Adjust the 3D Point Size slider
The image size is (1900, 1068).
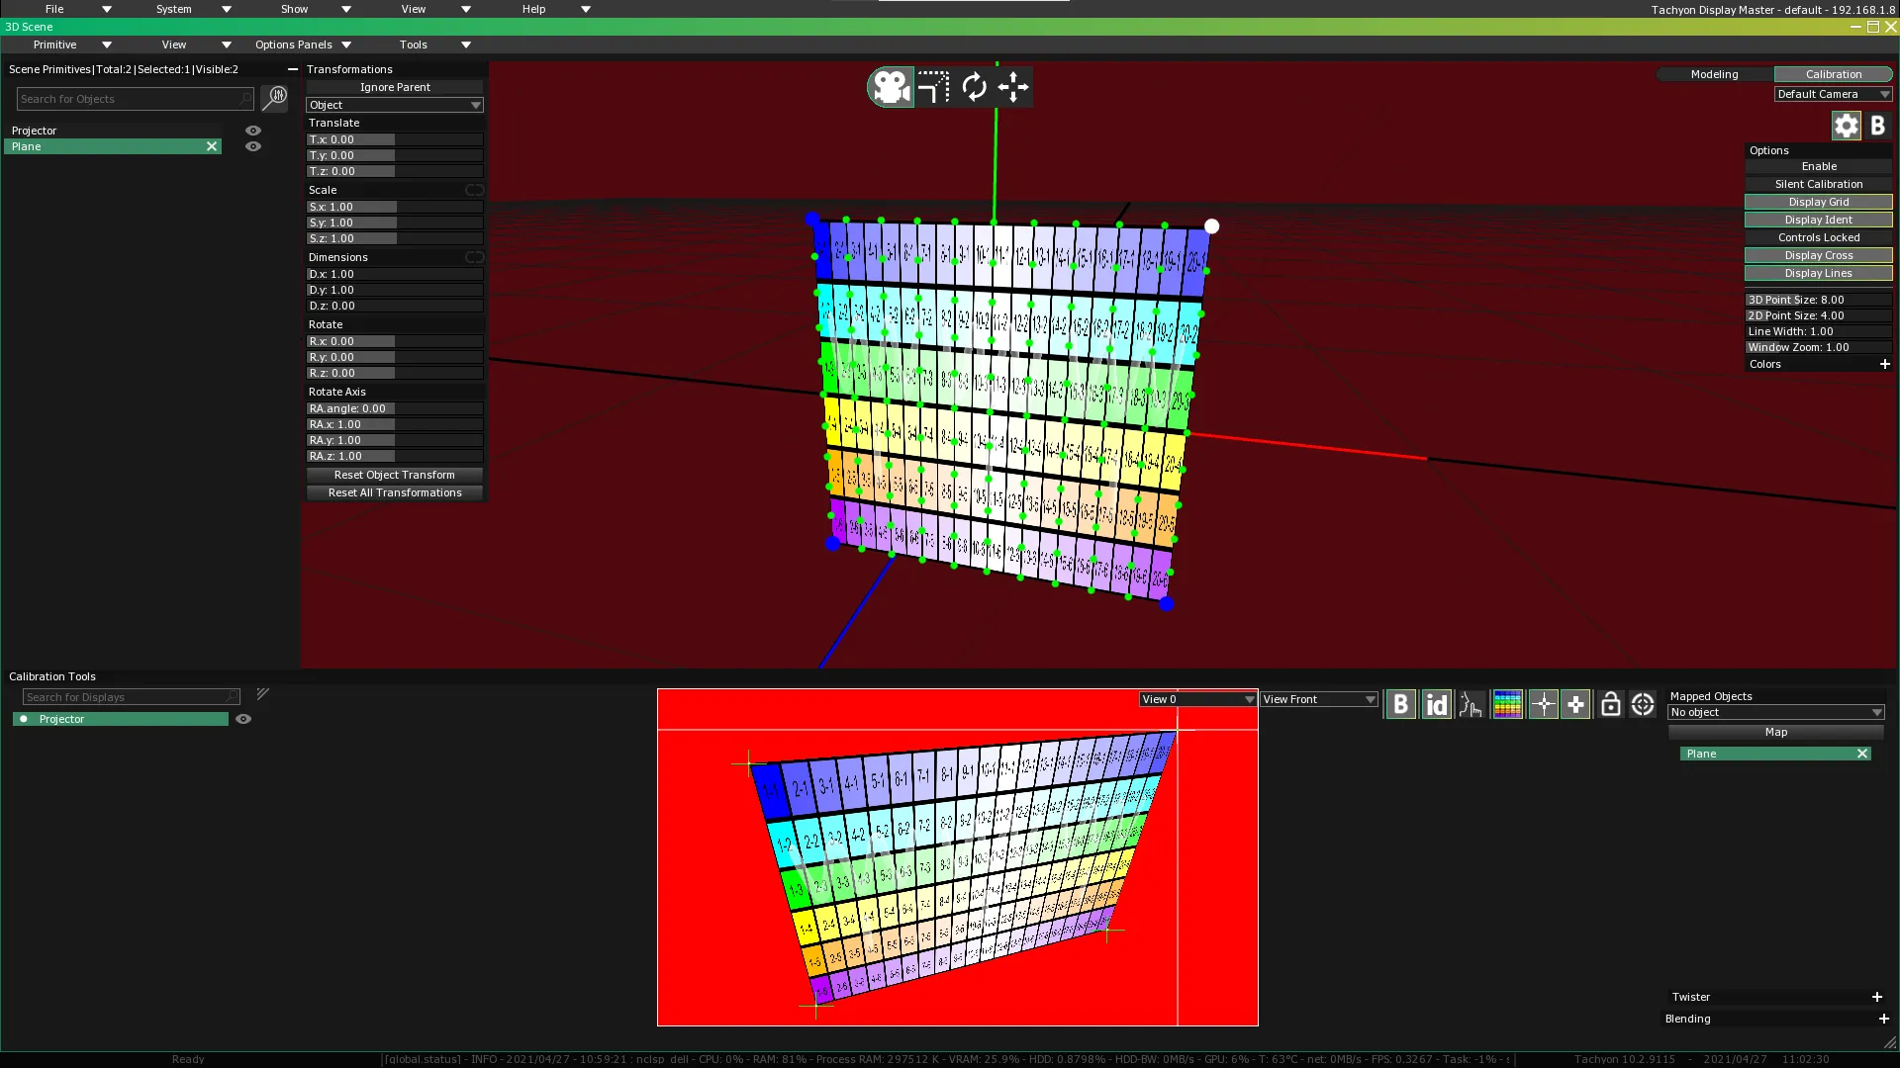pos(1818,300)
